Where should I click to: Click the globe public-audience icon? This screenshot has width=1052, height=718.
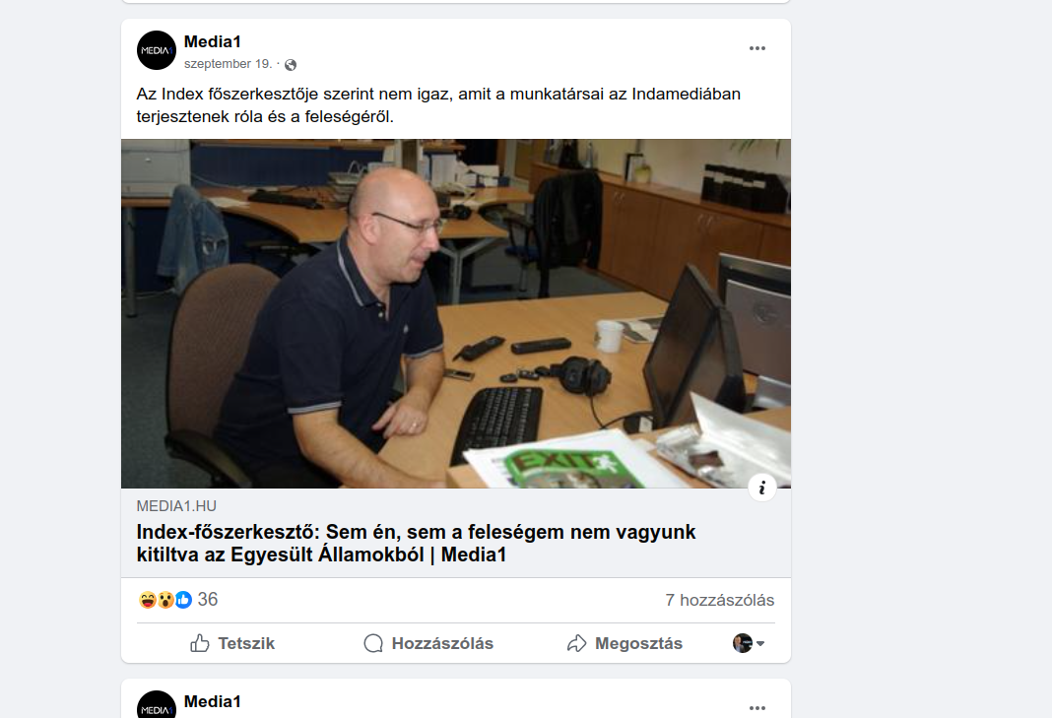291,64
